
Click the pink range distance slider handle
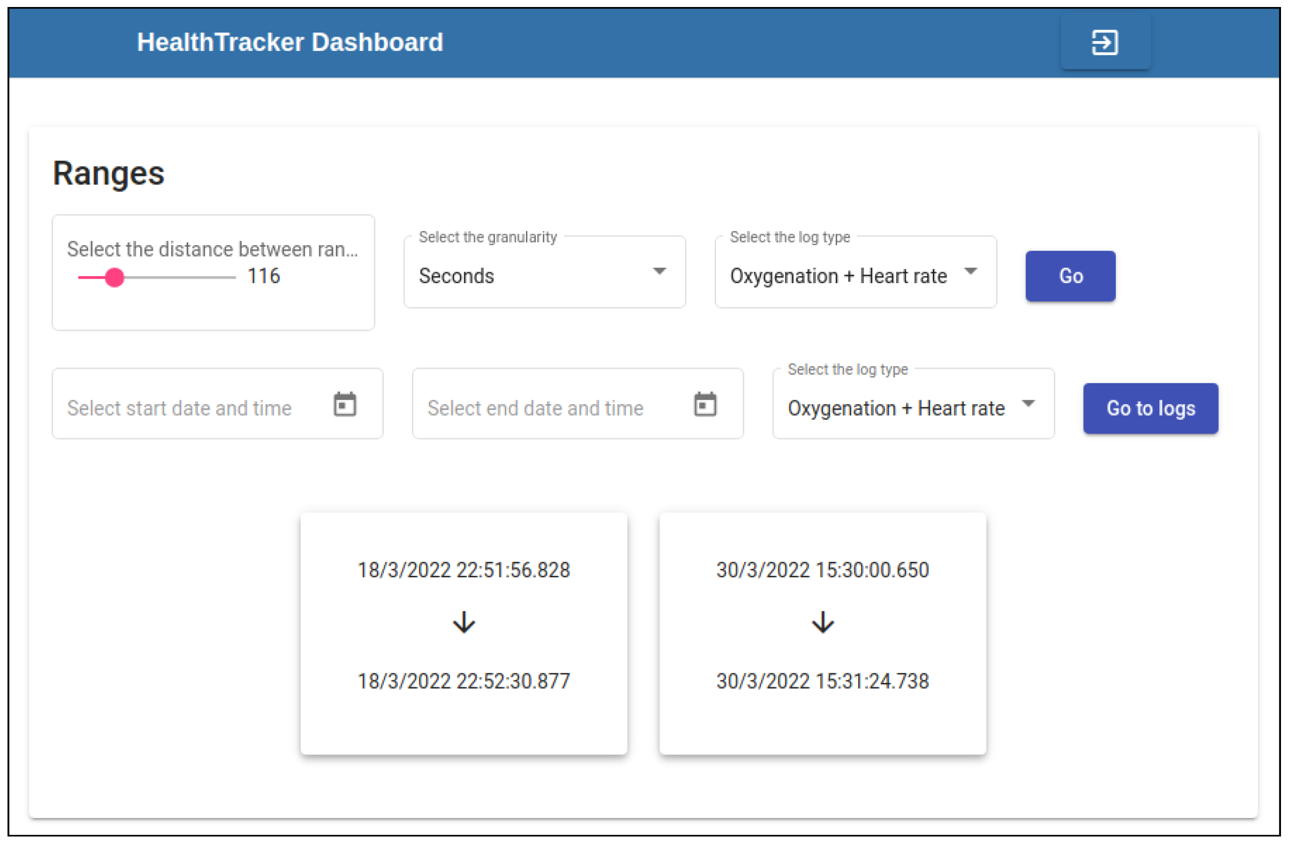coord(114,277)
